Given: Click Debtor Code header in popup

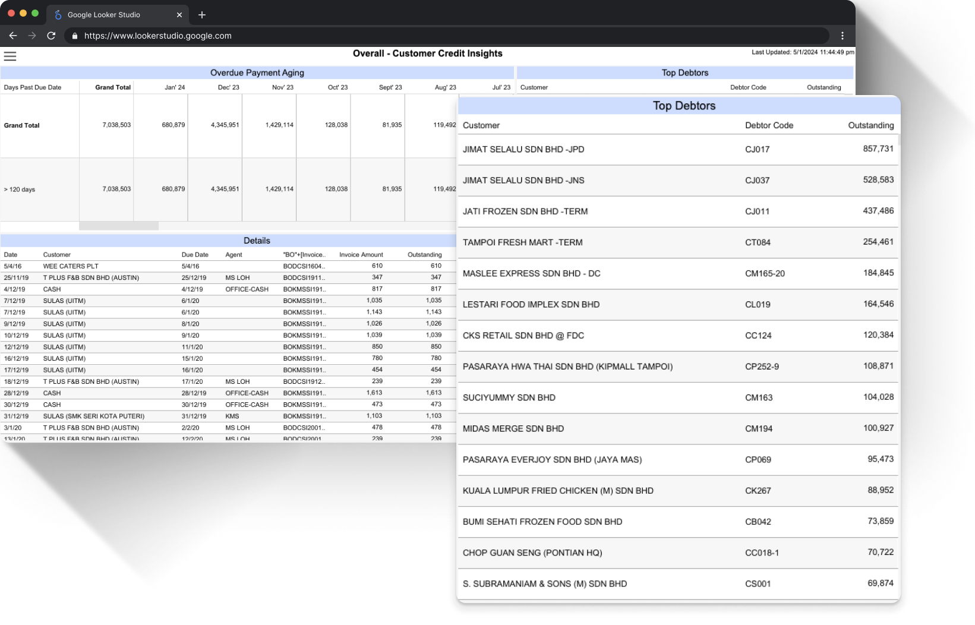Looking at the screenshot, I should coord(769,125).
